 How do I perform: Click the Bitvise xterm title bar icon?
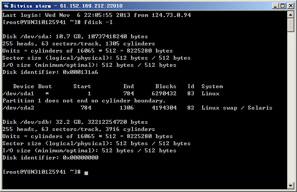(x=6, y=6)
